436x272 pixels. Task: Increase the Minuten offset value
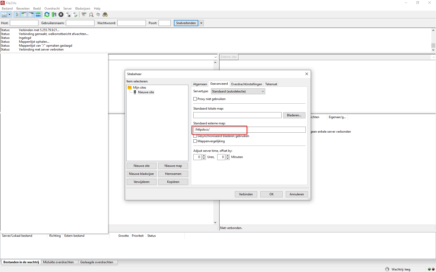pos(228,156)
